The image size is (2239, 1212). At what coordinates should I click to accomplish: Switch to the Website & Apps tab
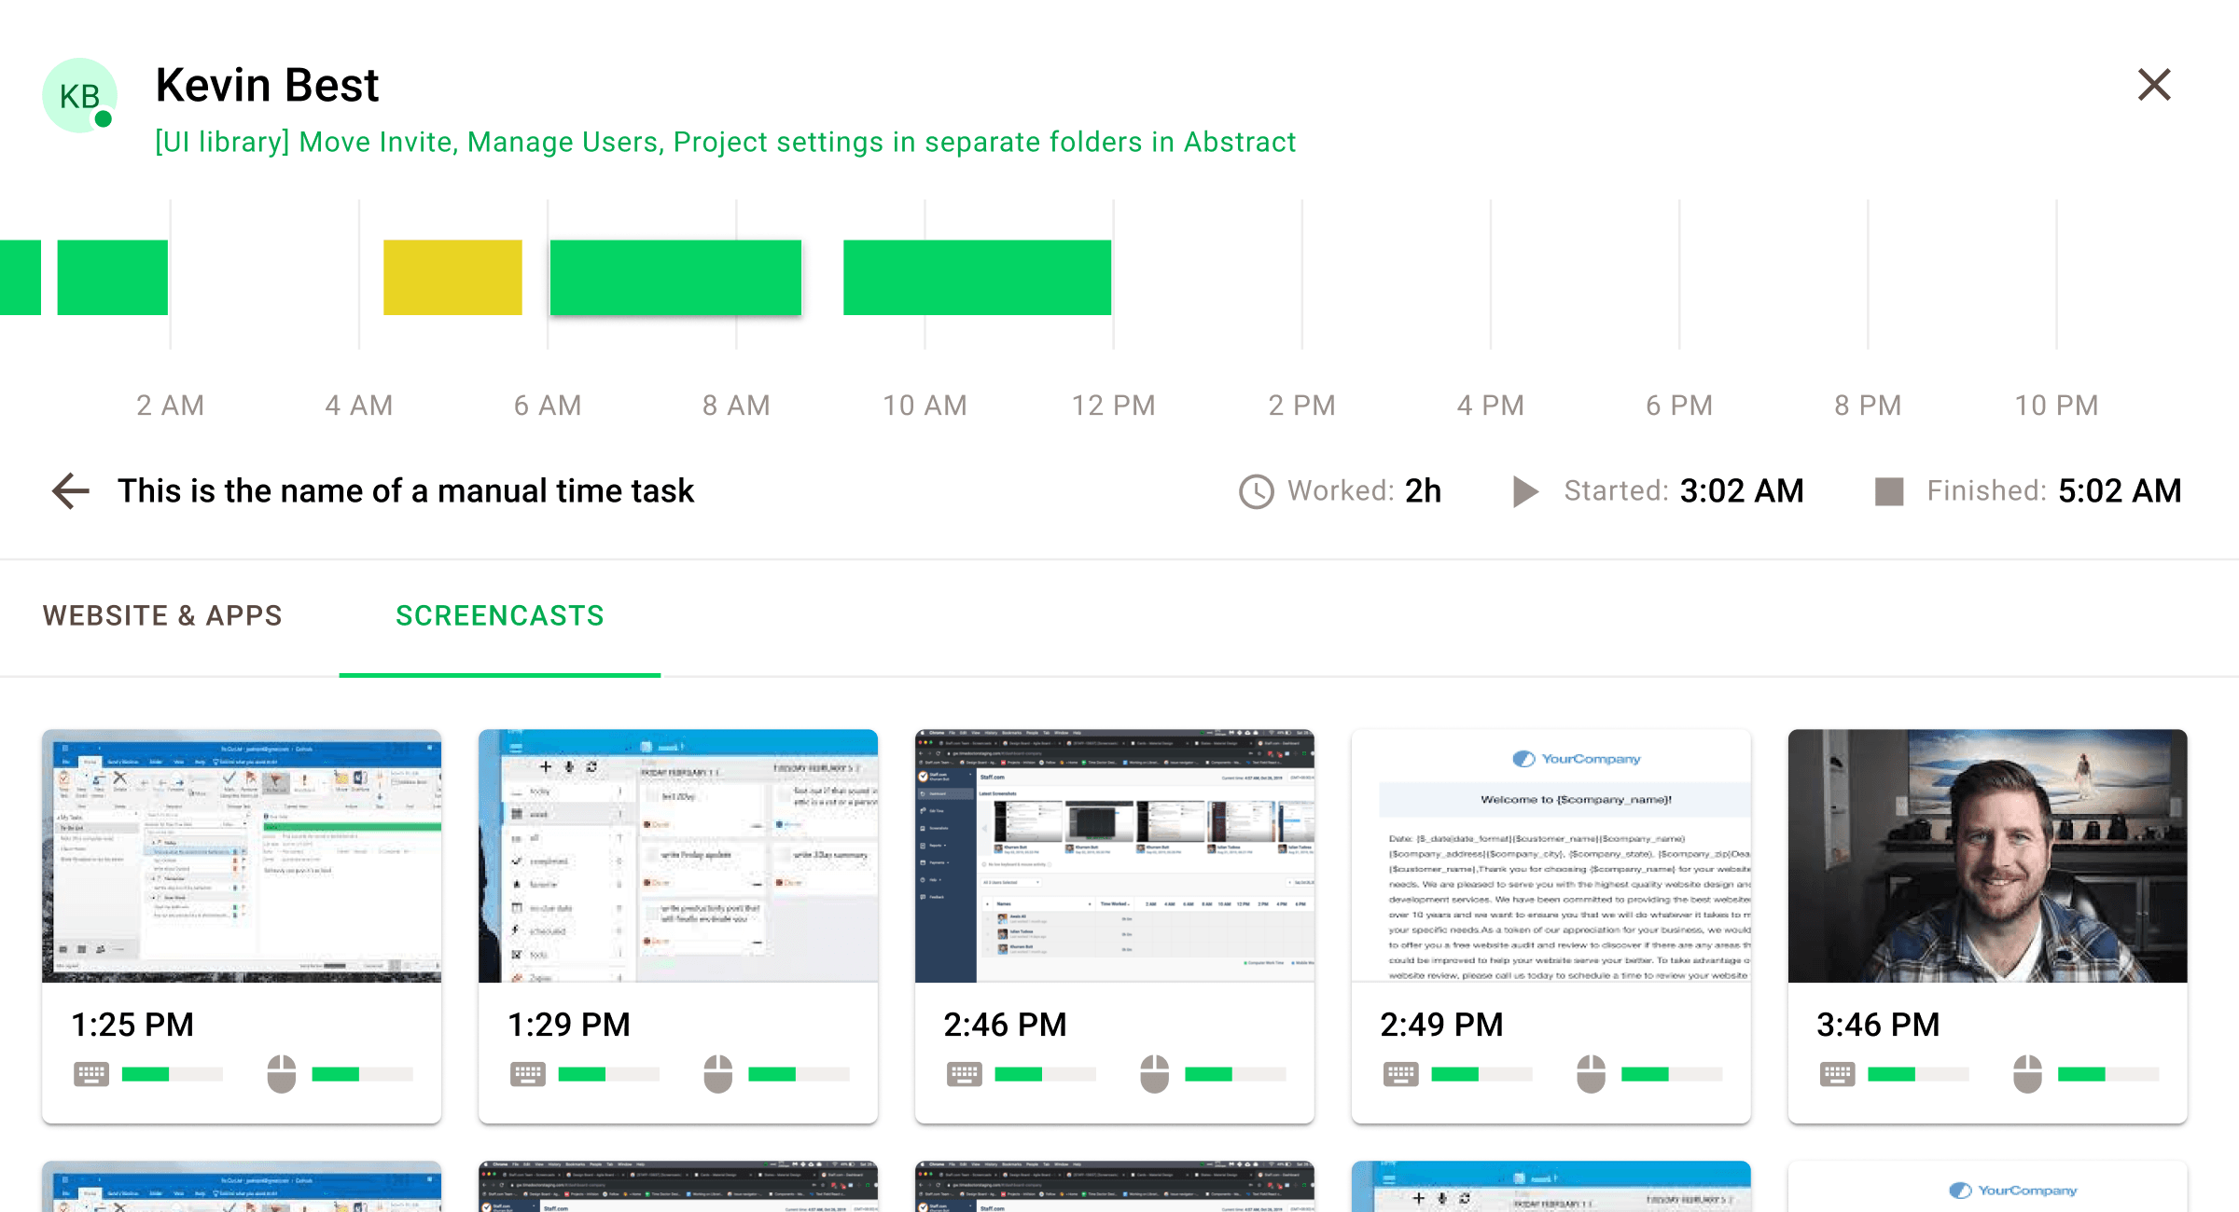(162, 615)
